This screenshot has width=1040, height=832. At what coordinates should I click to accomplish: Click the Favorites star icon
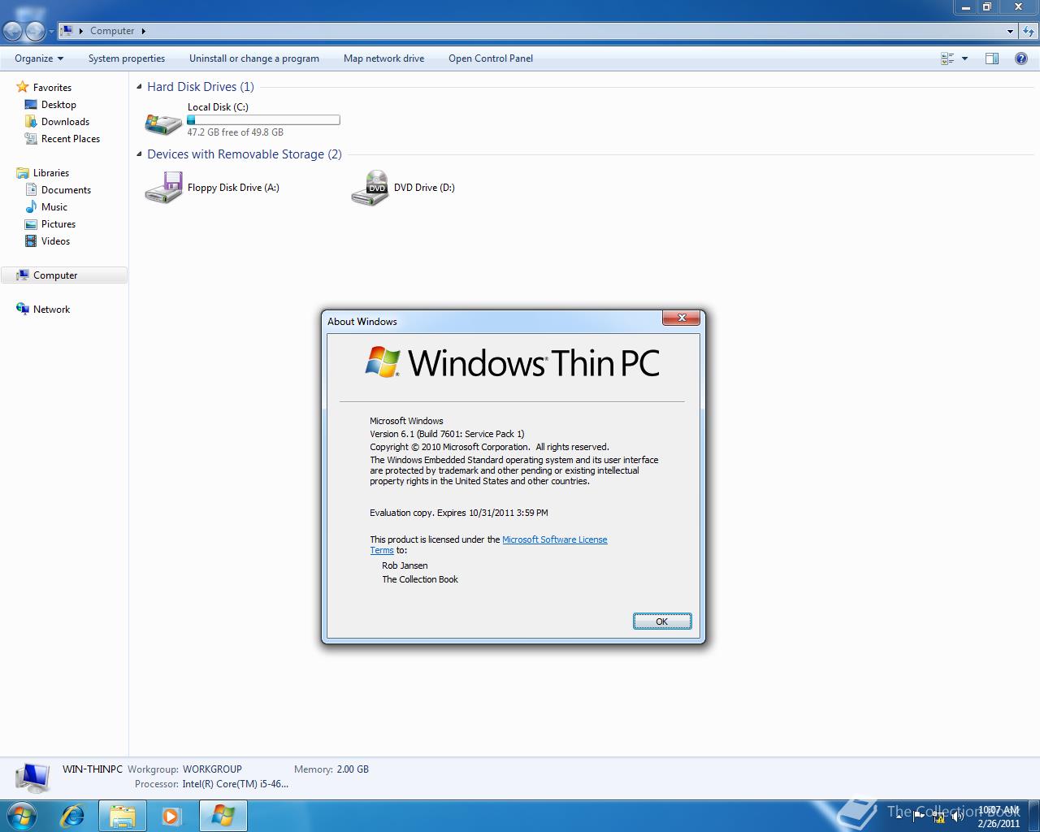point(23,87)
